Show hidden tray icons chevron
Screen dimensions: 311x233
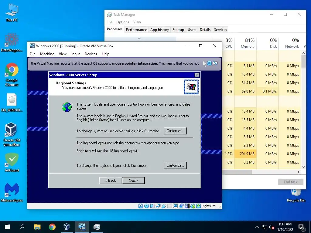click(257, 227)
